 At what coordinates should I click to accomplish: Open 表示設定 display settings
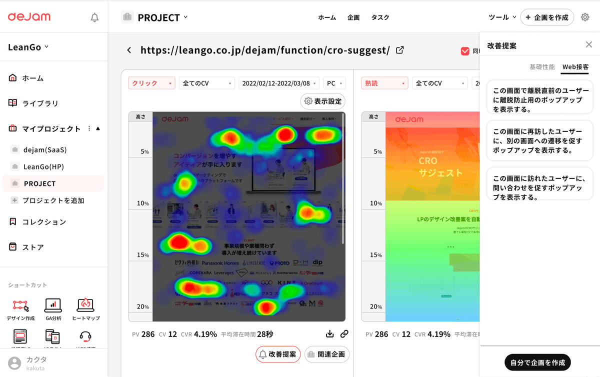[x=323, y=101]
